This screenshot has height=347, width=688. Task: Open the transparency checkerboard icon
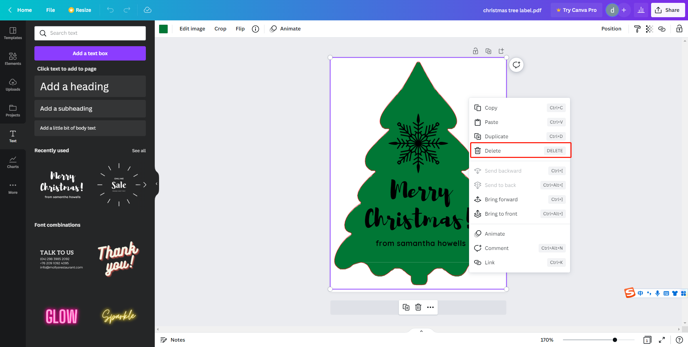[649, 29]
